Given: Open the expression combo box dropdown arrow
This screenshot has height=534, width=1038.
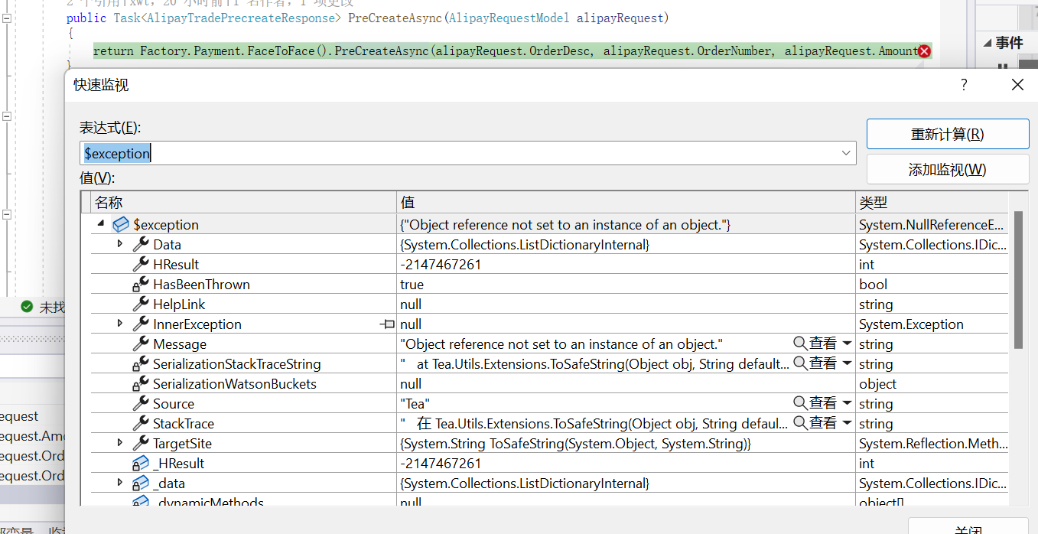Looking at the screenshot, I should (847, 153).
